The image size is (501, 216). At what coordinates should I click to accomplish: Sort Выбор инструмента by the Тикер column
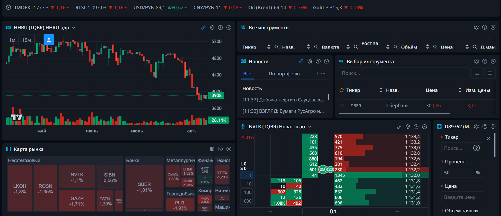click(x=381, y=90)
